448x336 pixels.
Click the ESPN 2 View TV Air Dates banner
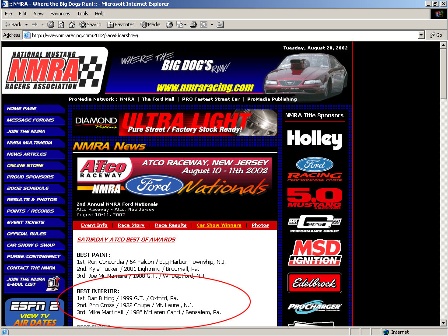click(35, 312)
